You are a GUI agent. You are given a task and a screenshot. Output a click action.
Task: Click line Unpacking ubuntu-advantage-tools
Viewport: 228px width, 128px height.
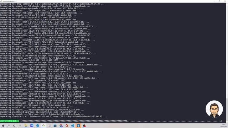click(x=42, y=9)
